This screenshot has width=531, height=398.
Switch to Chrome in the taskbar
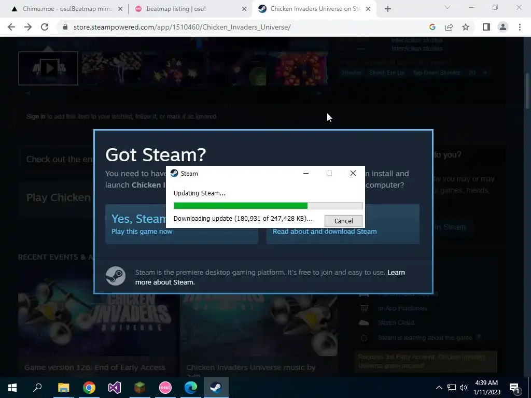coord(89,388)
